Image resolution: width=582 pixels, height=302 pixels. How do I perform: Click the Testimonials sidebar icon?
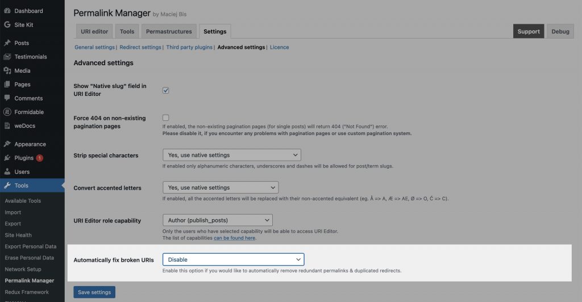point(7,57)
